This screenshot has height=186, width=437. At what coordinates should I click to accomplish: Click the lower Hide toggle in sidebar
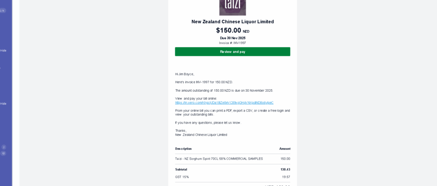[3, 104]
